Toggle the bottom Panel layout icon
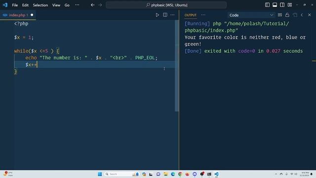 tap(275, 5)
